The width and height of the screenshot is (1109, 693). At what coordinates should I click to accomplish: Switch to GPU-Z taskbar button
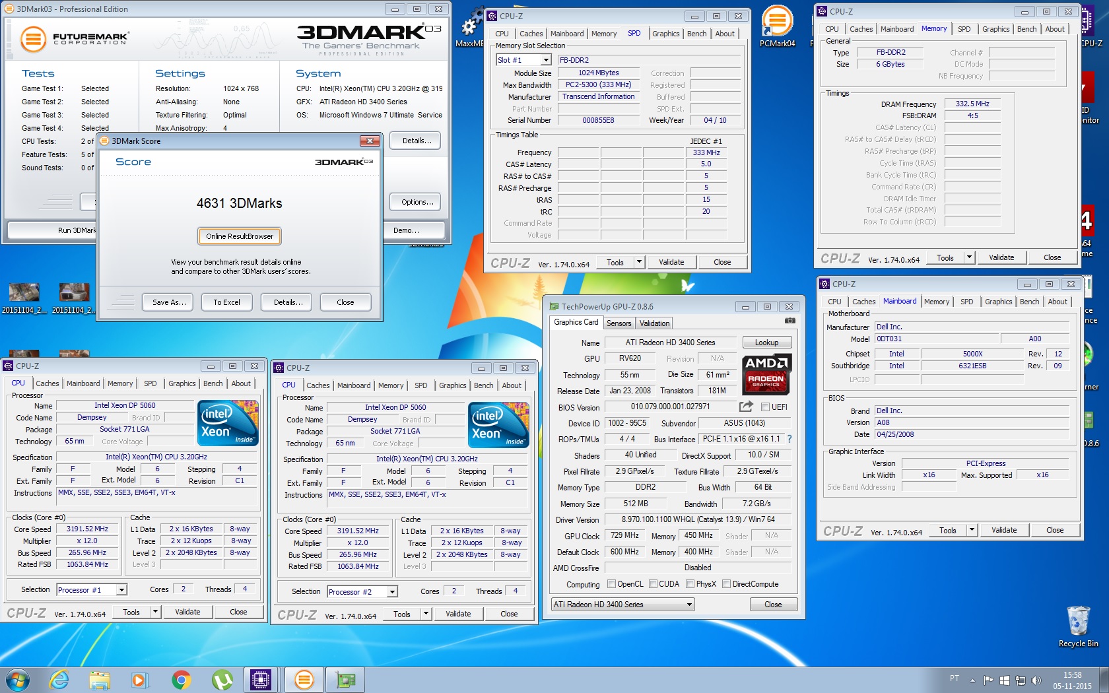coord(345,680)
